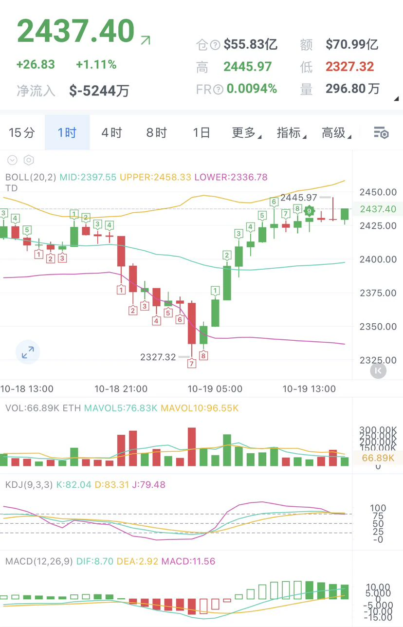Tap the green 2437.40 price tag on the axis
Viewport: 403px width, 627px height.
[378, 209]
